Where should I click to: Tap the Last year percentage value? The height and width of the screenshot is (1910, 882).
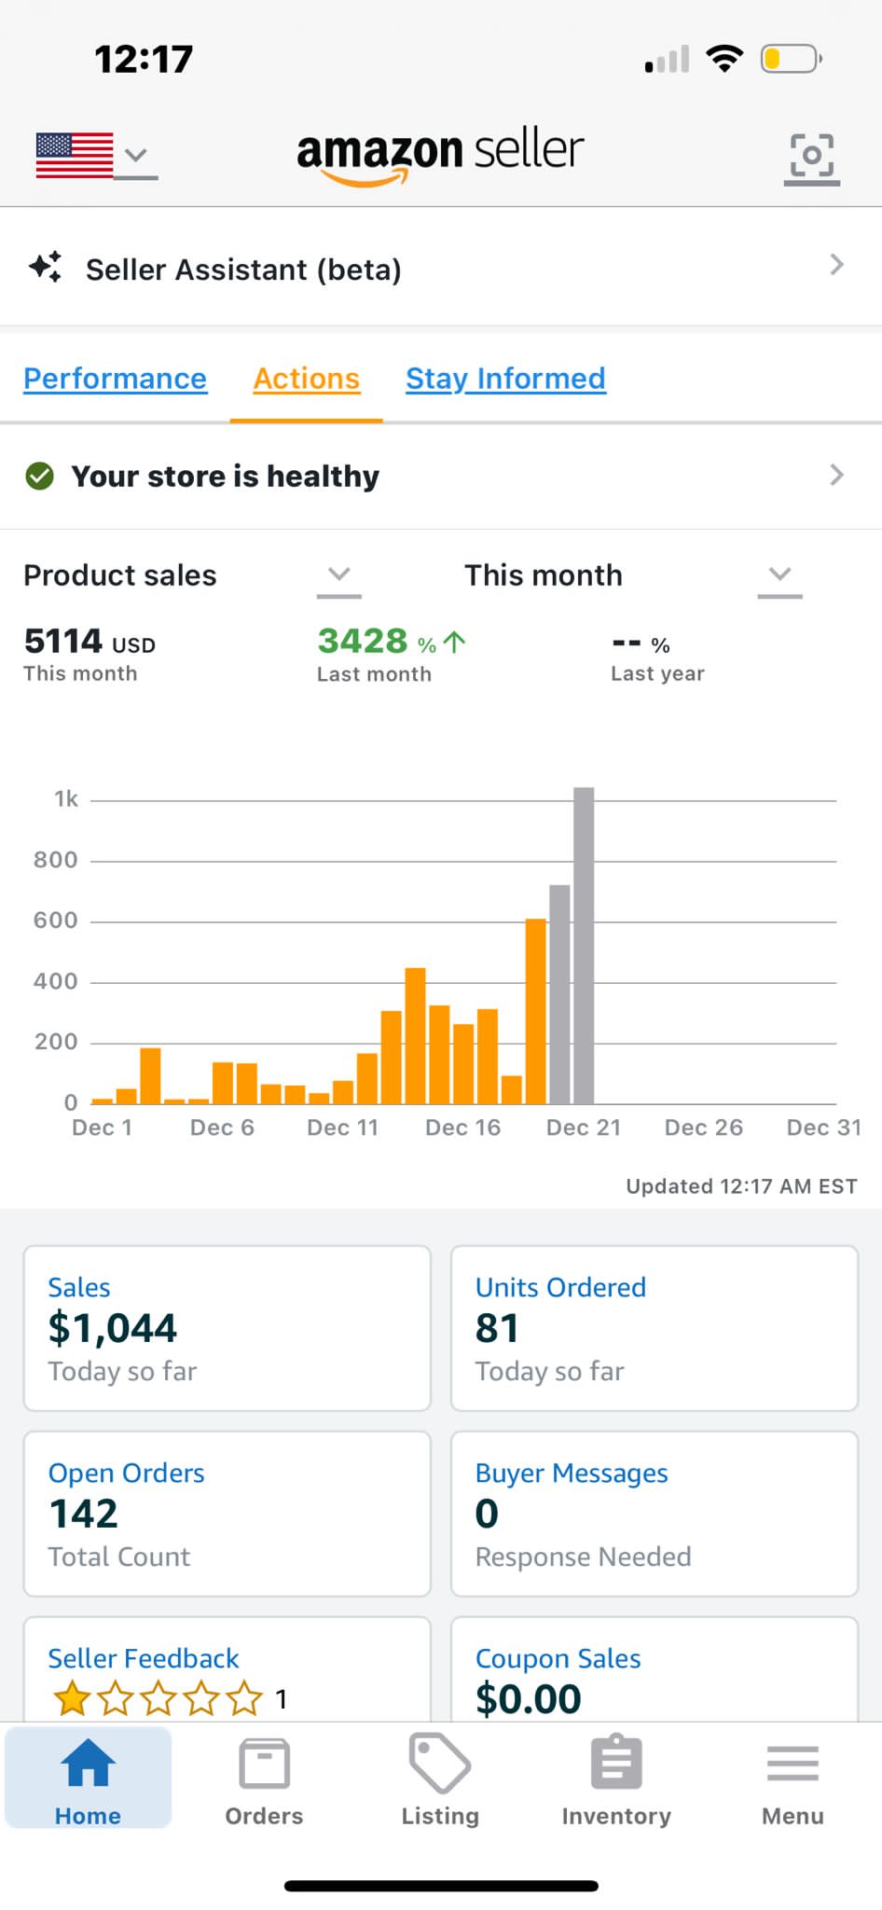point(641,644)
